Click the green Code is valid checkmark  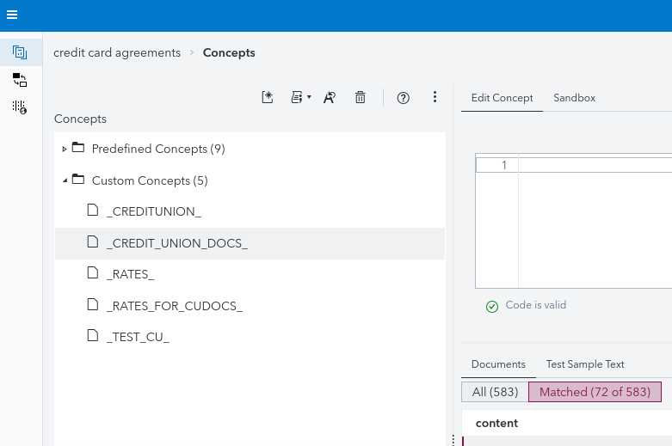492,307
